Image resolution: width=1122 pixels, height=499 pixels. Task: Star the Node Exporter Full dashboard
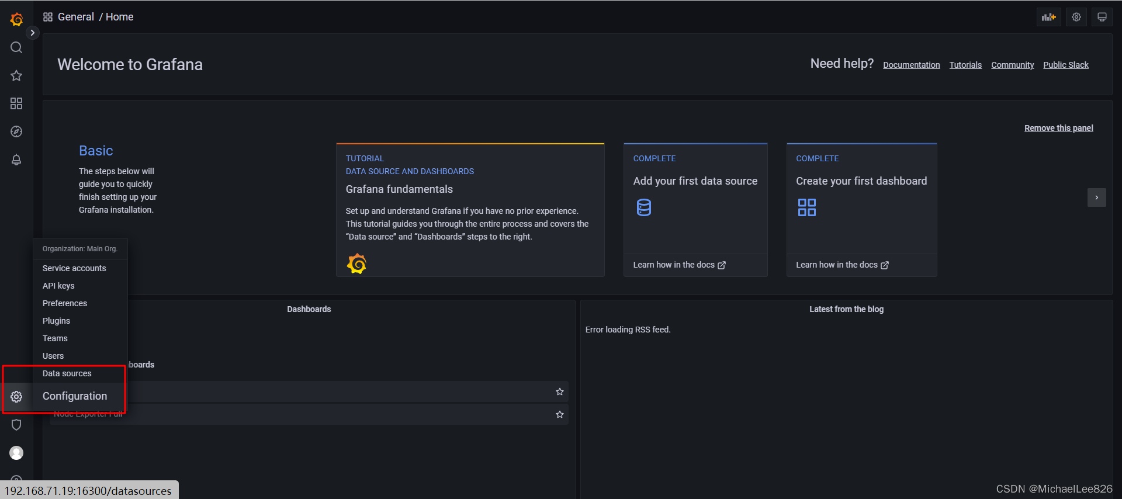click(x=560, y=414)
